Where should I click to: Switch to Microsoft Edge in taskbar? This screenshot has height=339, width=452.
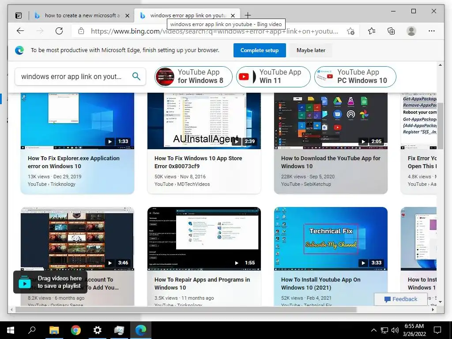141,330
